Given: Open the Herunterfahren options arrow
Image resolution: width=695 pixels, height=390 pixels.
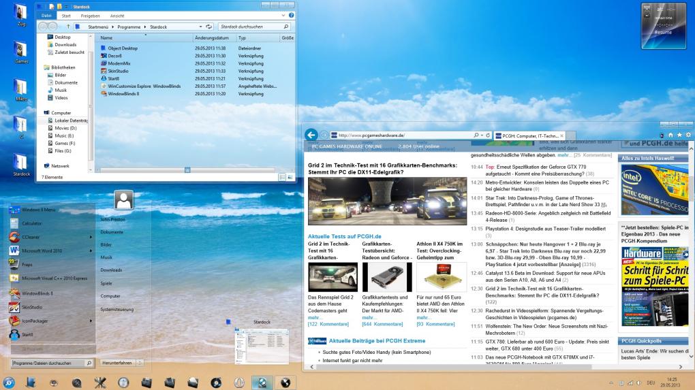Looking at the screenshot, I should [140, 363].
